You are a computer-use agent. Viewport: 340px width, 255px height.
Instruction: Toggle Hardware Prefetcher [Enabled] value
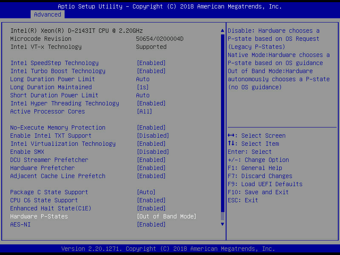pos(151,168)
